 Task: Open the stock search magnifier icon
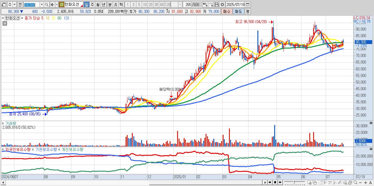(x=46, y=4)
